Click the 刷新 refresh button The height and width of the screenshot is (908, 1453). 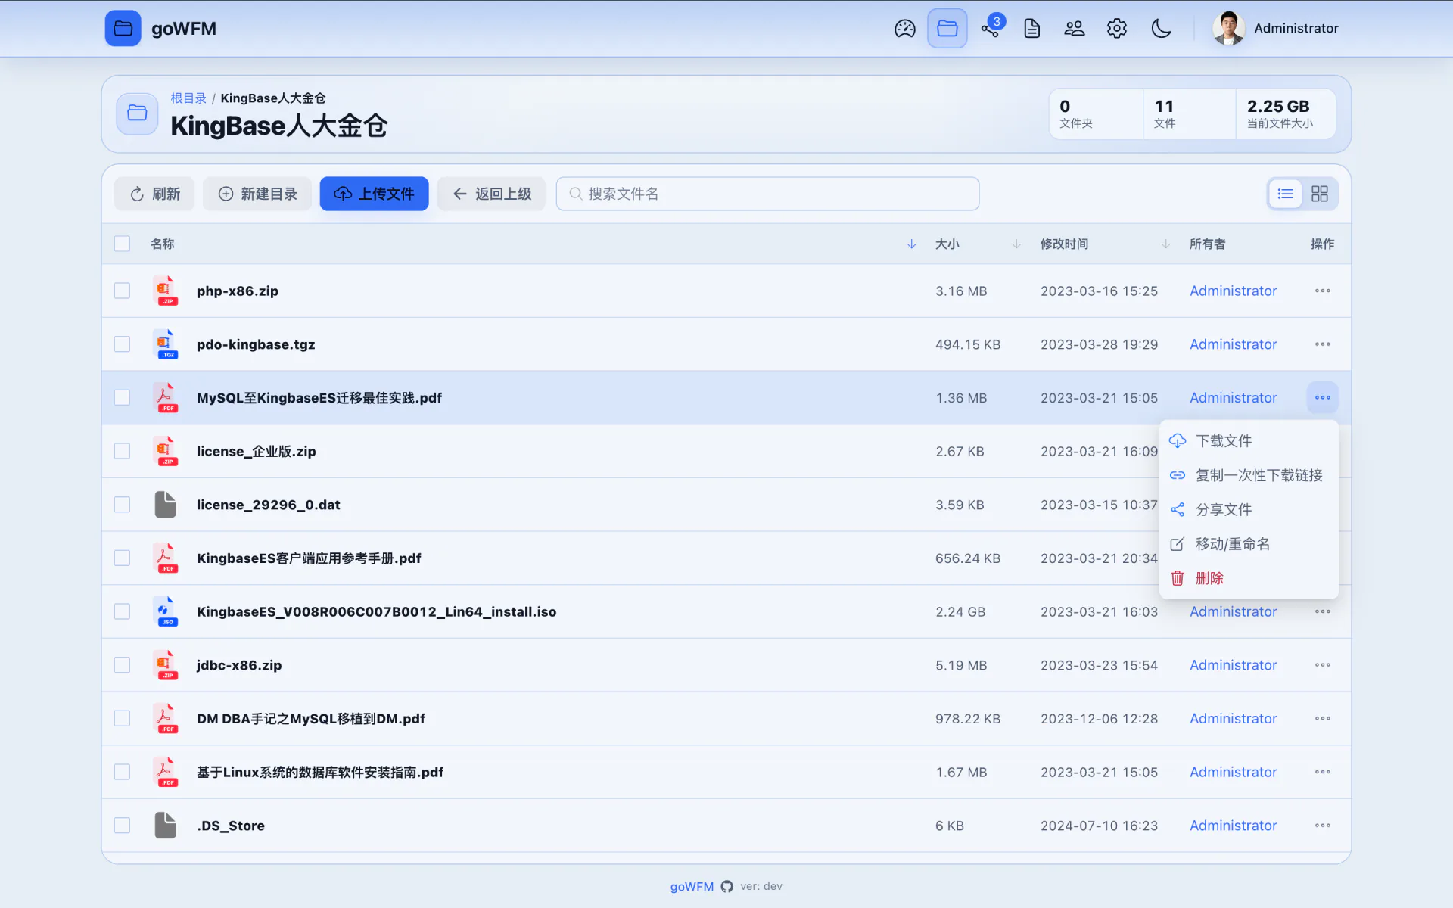(x=154, y=194)
